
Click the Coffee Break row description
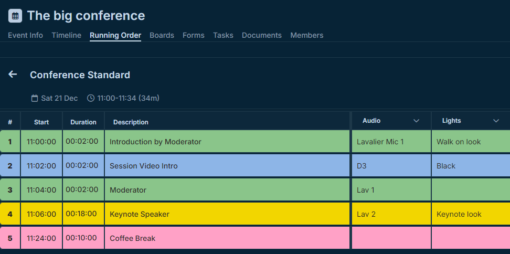pos(227,238)
